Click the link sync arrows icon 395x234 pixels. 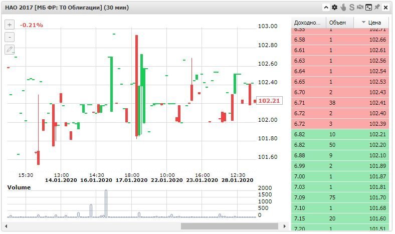tap(360, 8)
